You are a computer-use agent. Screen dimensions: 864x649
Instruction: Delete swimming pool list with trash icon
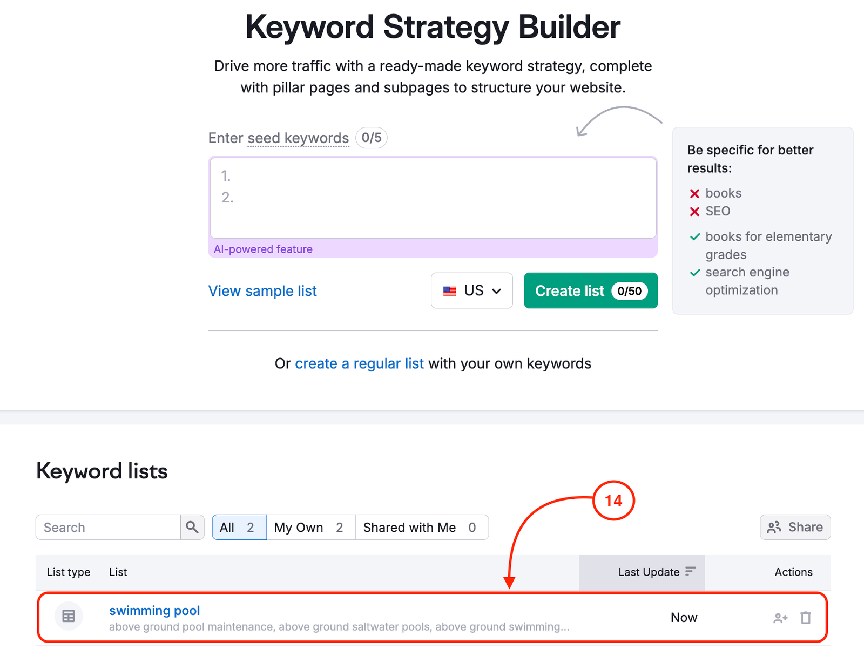pos(806,617)
